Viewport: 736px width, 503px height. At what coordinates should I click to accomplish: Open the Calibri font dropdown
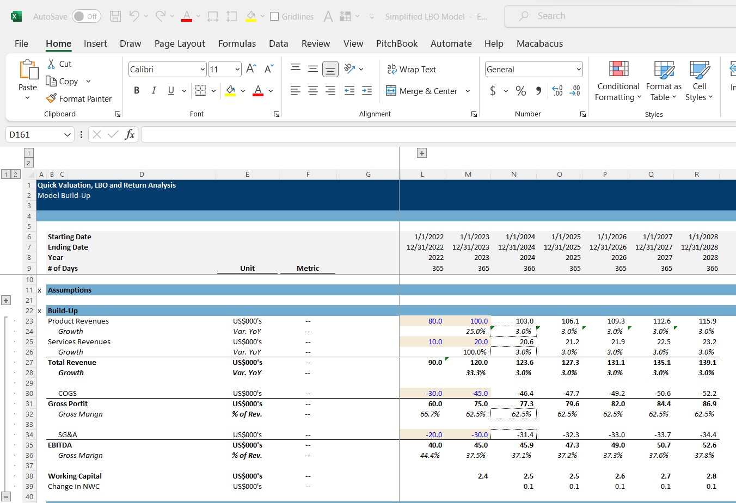201,69
